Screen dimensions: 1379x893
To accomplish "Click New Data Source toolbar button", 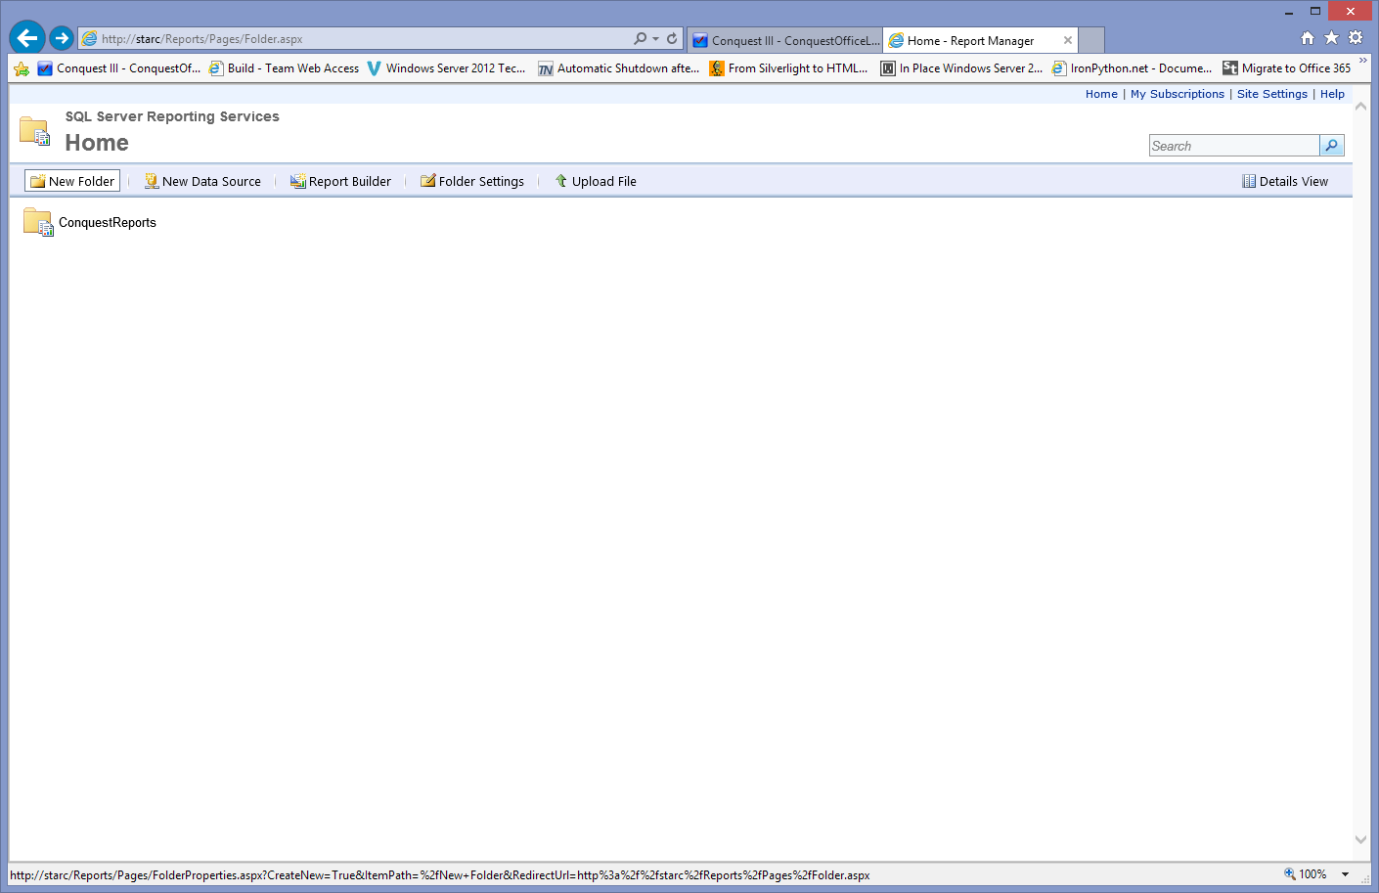I will click(202, 181).
